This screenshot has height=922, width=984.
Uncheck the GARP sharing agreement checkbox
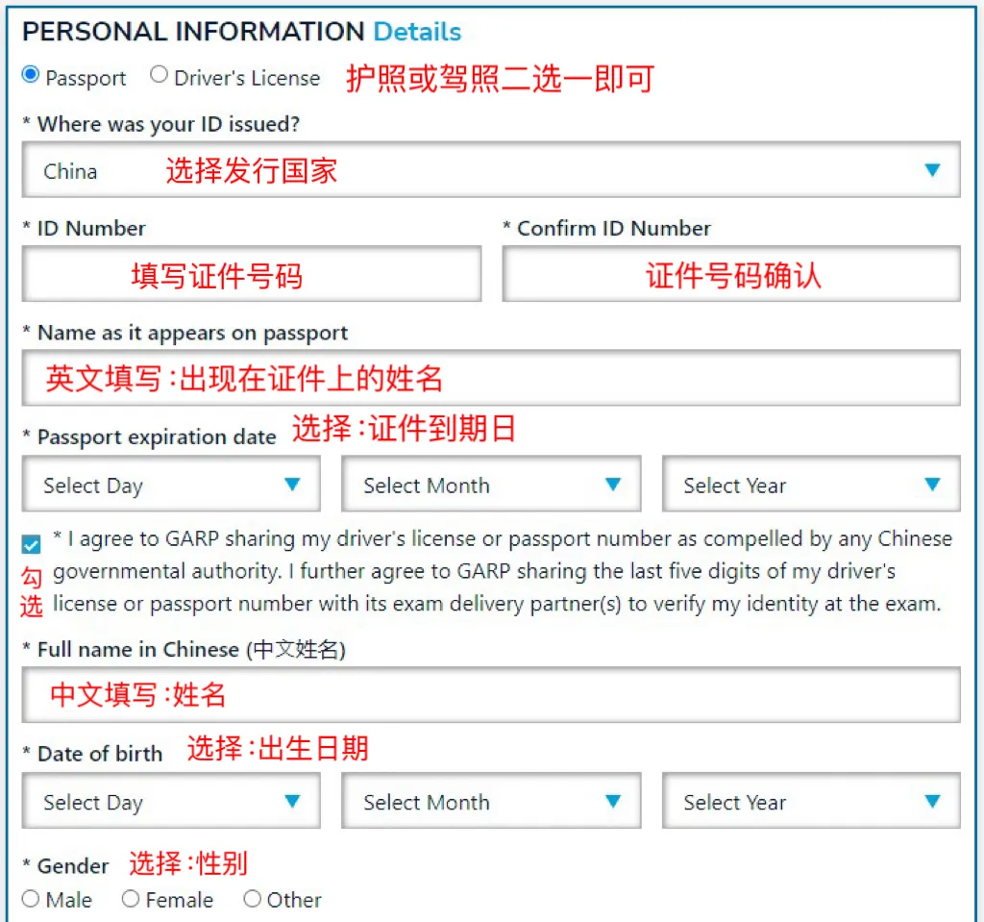click(32, 545)
